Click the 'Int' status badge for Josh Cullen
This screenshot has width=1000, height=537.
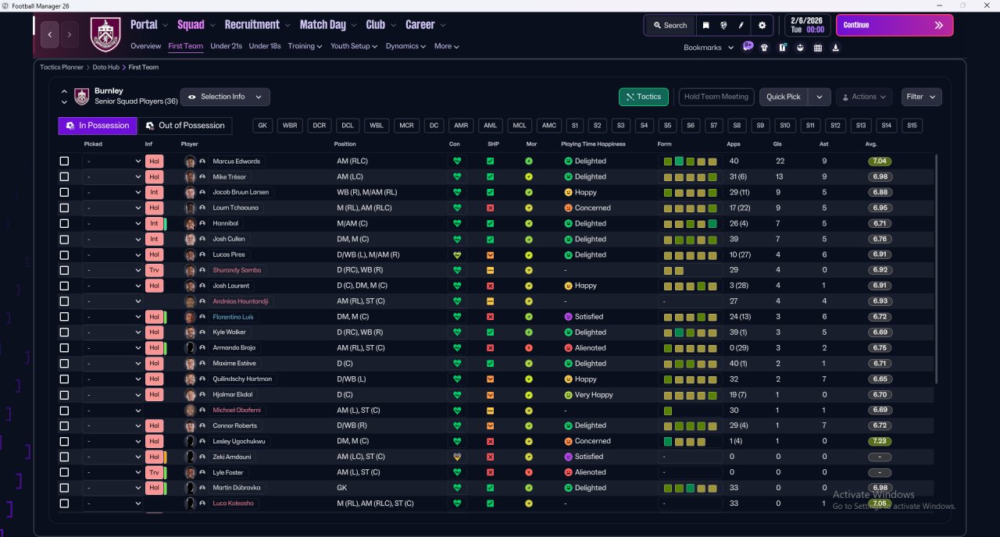click(154, 240)
